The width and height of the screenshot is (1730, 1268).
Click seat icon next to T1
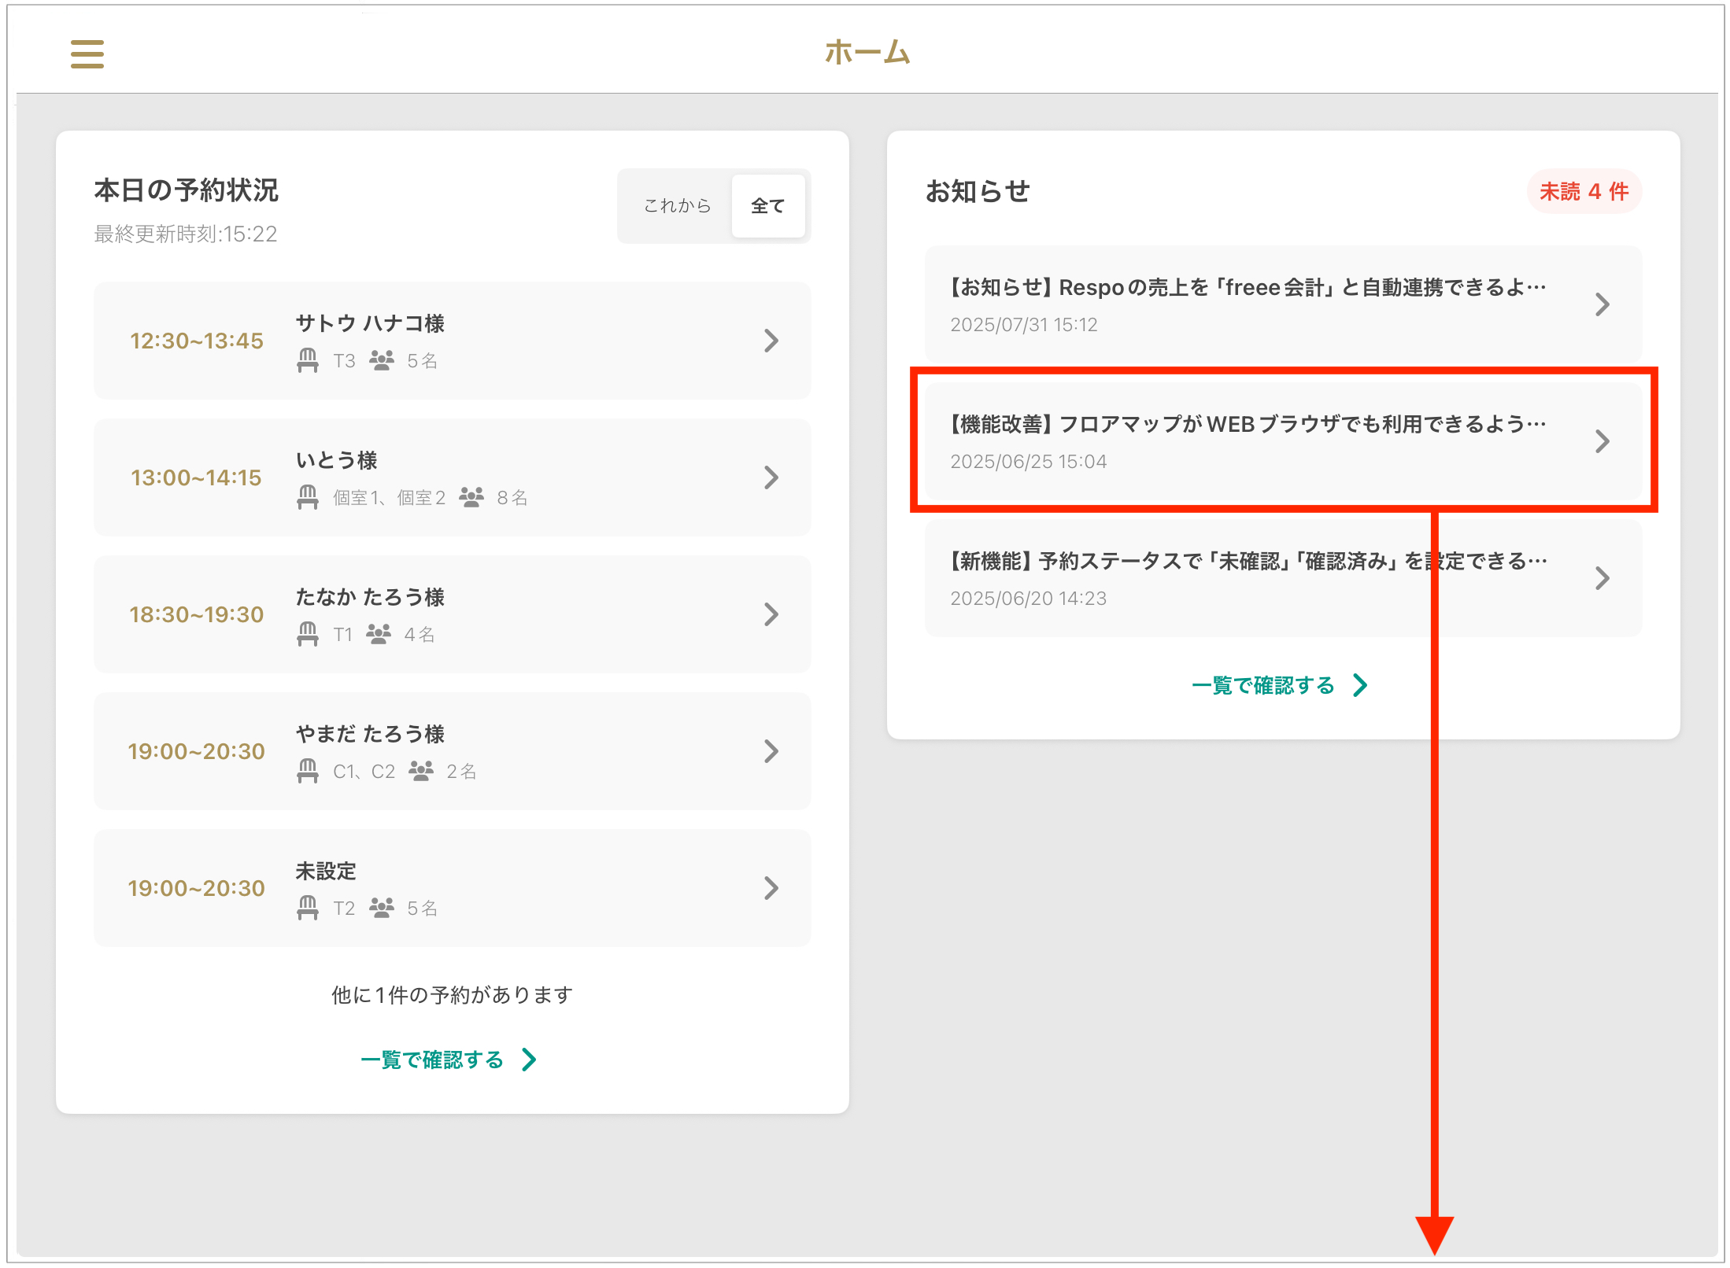click(308, 634)
